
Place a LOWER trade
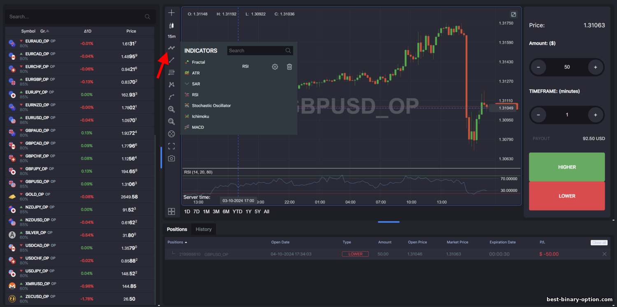point(567,196)
